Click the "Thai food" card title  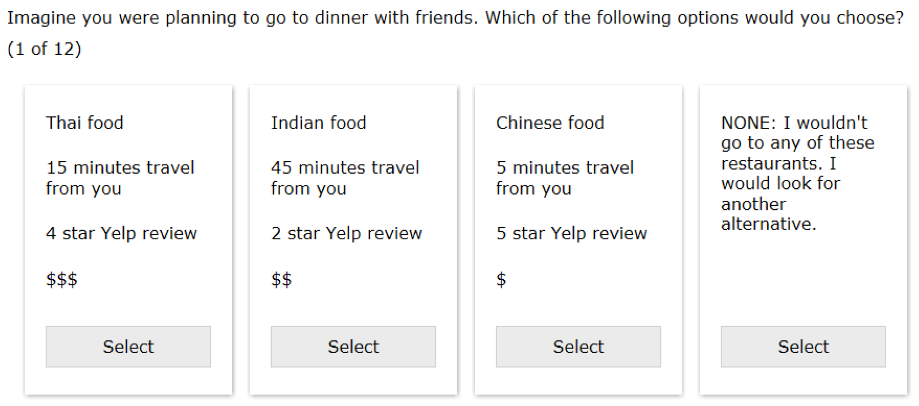pos(84,123)
